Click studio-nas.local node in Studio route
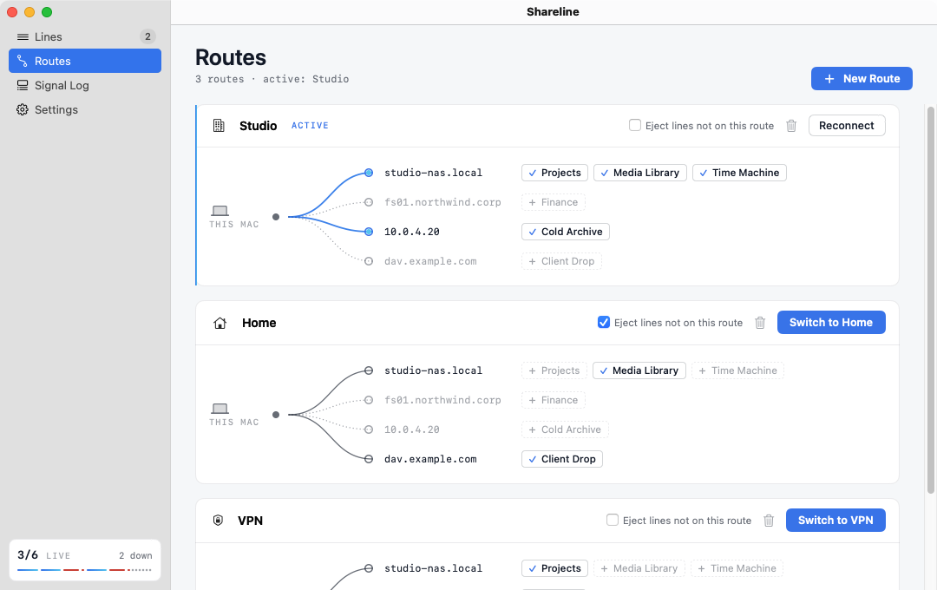937x590 pixels. click(x=369, y=173)
